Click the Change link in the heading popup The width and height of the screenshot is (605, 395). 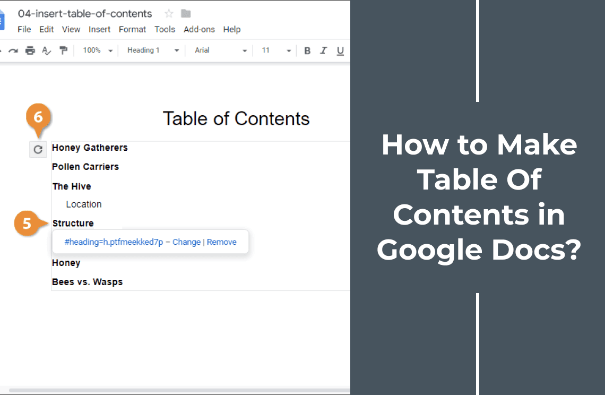click(x=186, y=242)
